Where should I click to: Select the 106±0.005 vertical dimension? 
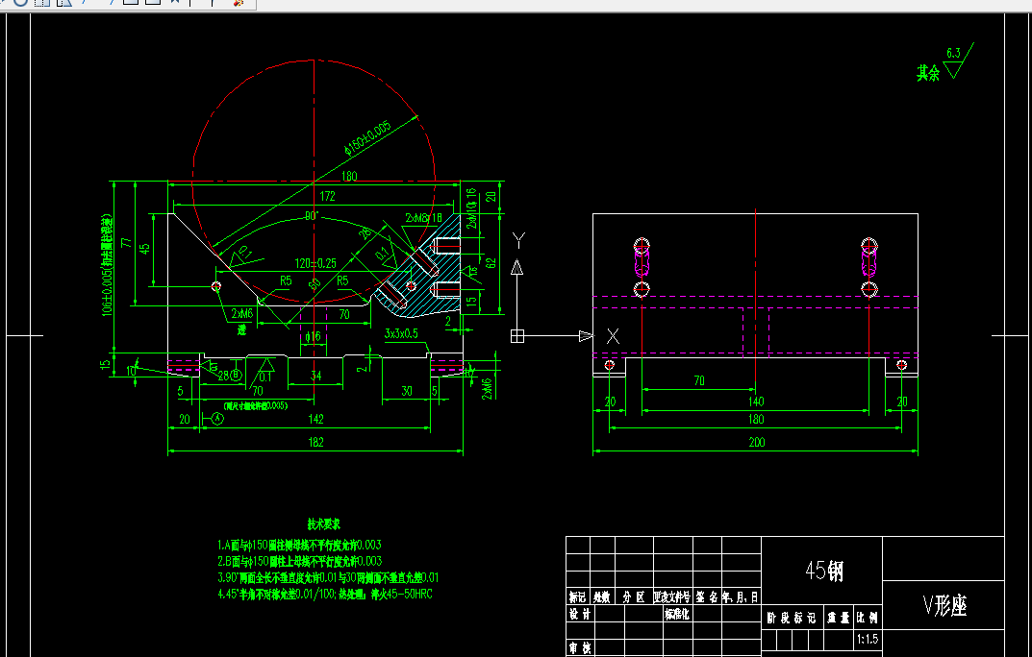[x=108, y=265]
